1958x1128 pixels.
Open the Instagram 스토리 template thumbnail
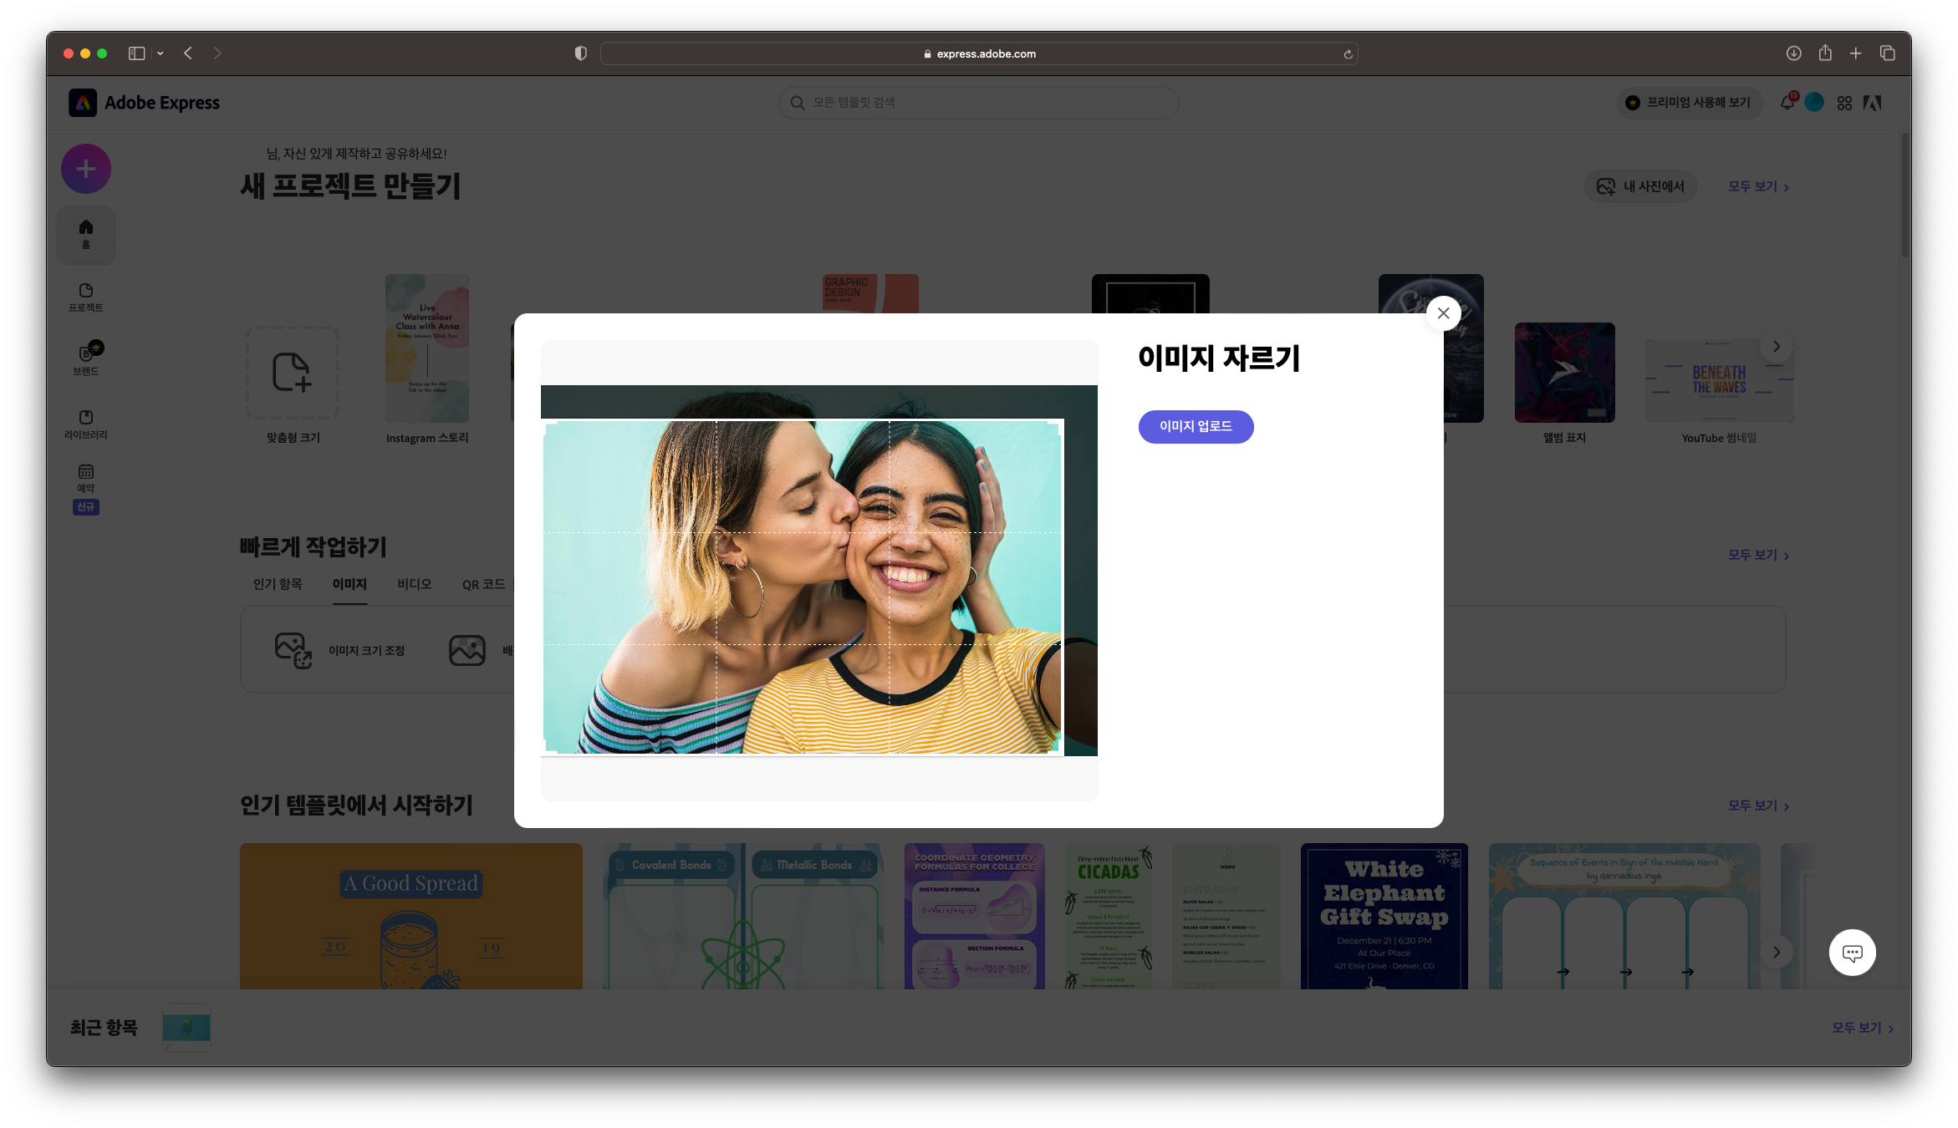click(x=427, y=348)
